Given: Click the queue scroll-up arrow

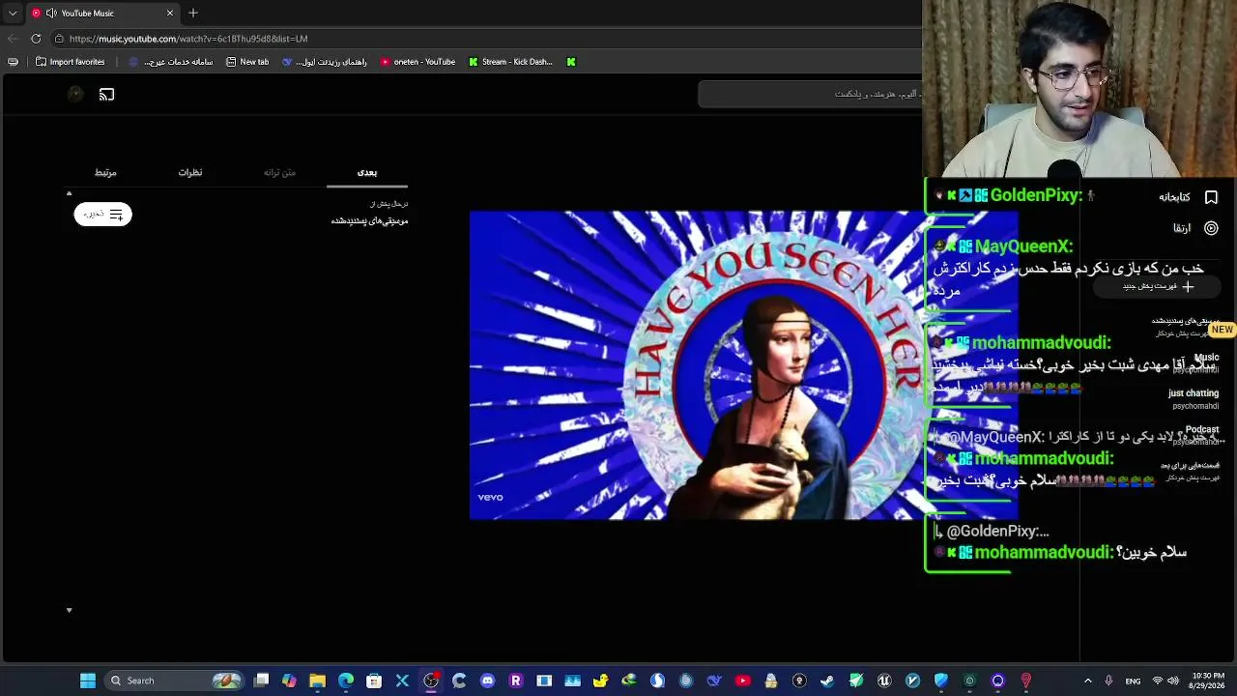Looking at the screenshot, I should [69, 193].
